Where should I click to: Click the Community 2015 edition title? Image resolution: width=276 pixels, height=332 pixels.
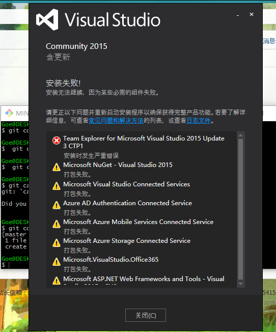76,46
